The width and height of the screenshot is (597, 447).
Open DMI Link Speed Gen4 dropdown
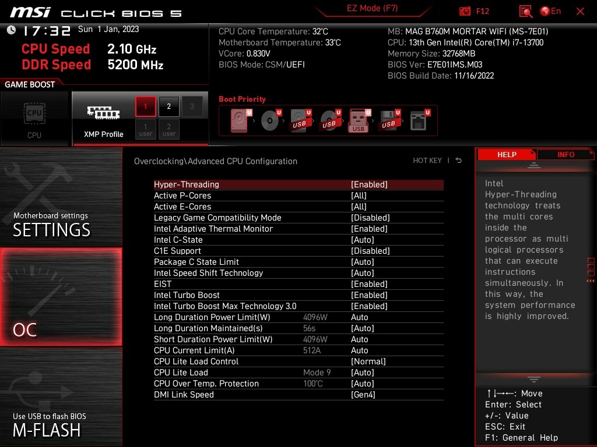coord(363,394)
